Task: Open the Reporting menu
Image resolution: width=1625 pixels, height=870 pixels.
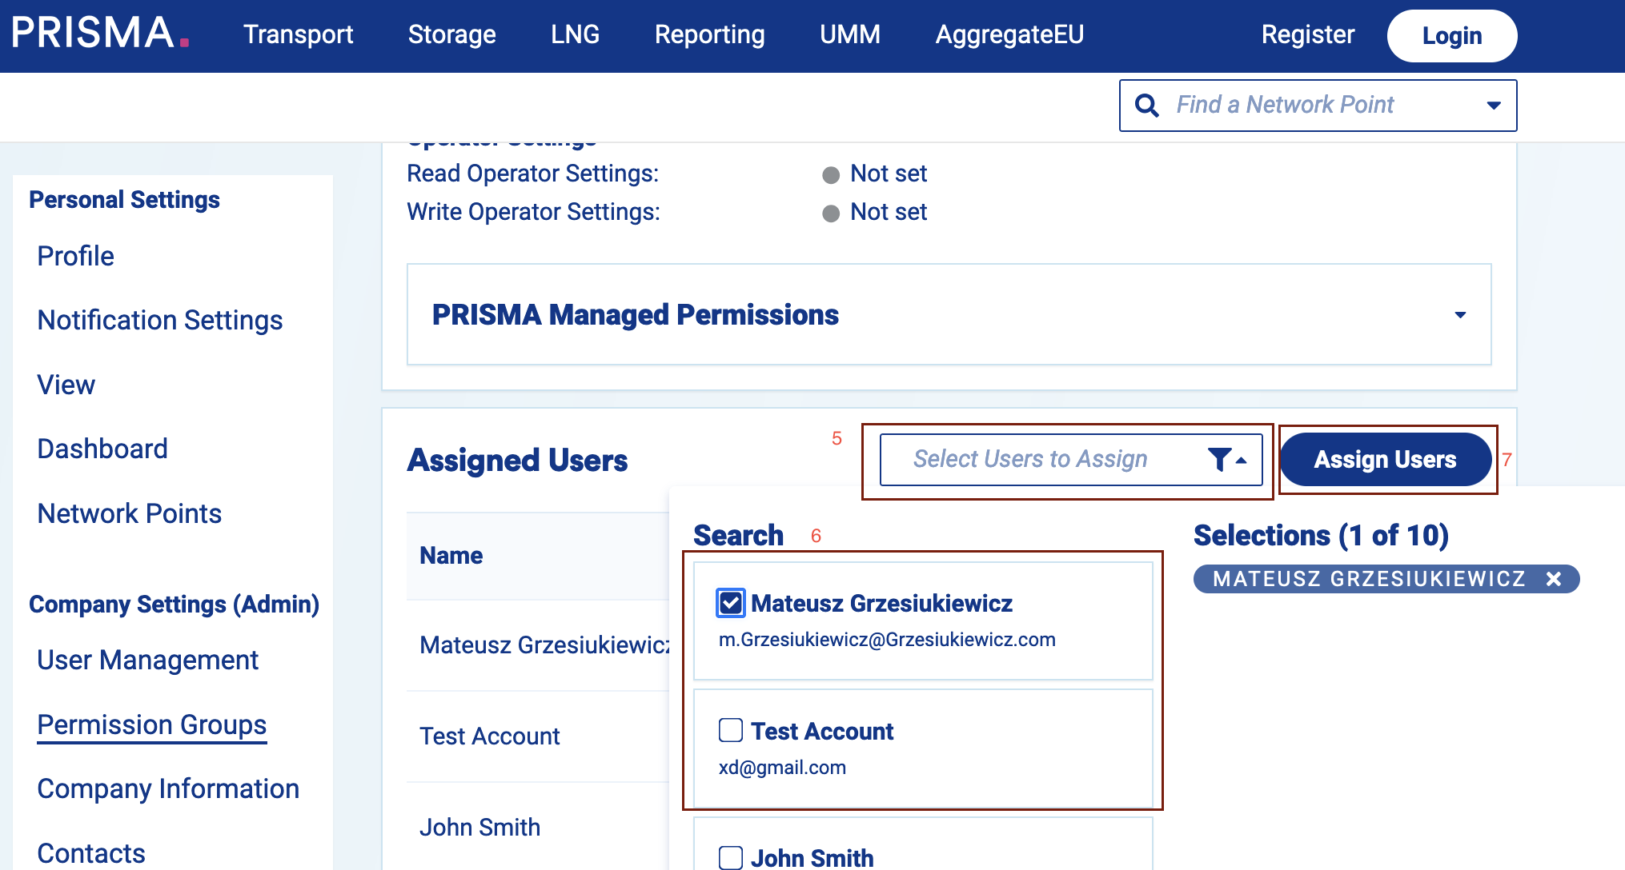Action: point(709,34)
